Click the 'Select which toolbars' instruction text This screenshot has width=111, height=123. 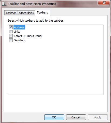[36, 21]
